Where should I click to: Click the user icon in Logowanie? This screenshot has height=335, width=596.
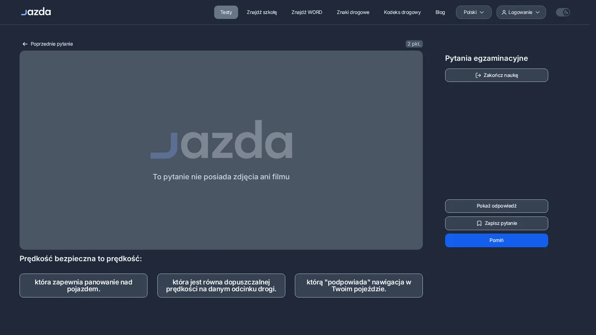tap(504, 12)
